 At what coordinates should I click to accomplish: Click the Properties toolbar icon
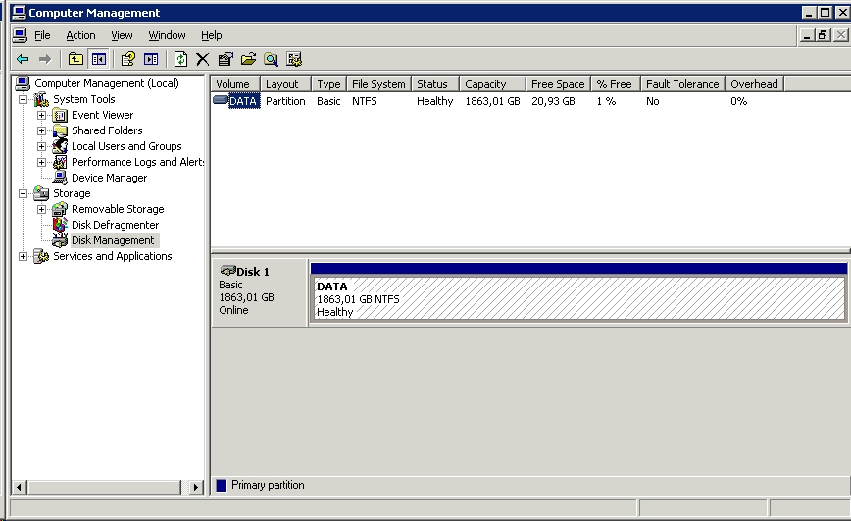[x=225, y=59]
